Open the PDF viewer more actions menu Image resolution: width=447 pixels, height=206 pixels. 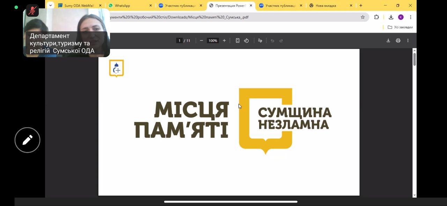[408, 40]
